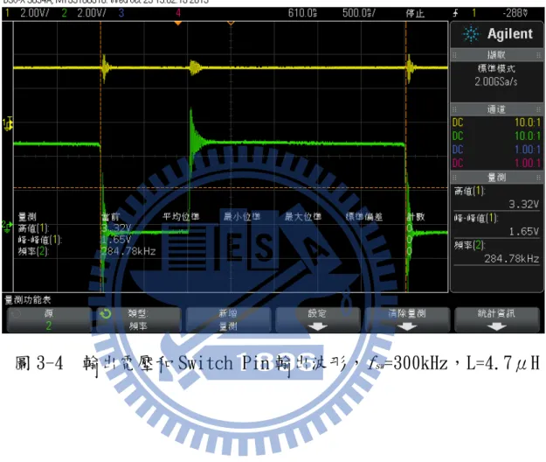The image size is (546, 462).
Task: Click 高值(1) 3.32V in sidebar
Action: (496, 198)
